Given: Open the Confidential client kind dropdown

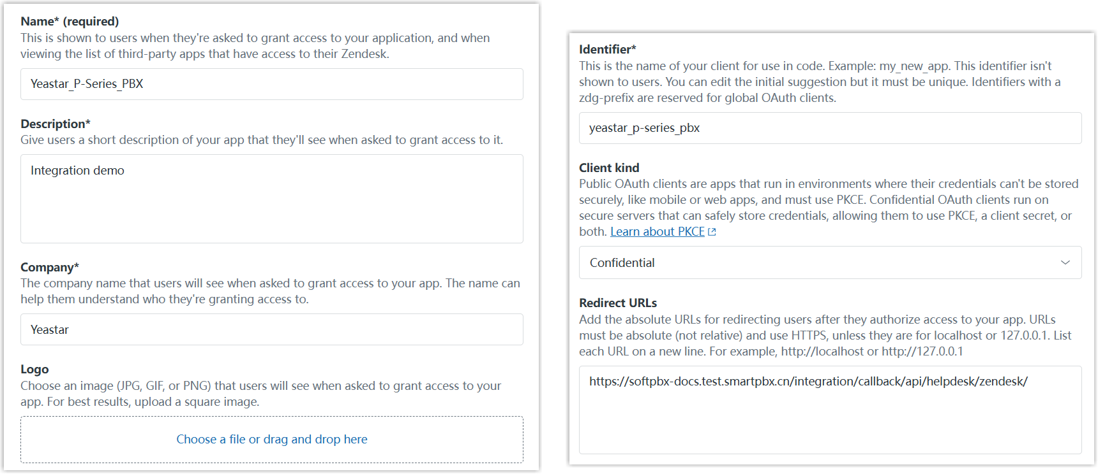Looking at the screenshot, I should click(x=829, y=262).
